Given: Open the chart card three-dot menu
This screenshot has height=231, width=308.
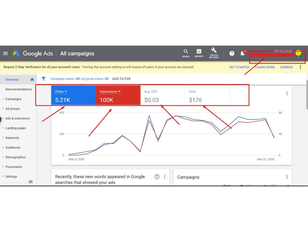Looking at the screenshot, I should pos(287,93).
